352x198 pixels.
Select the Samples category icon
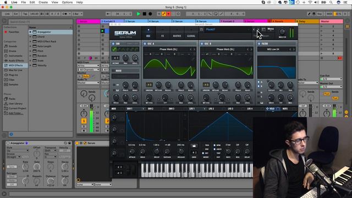(6, 84)
